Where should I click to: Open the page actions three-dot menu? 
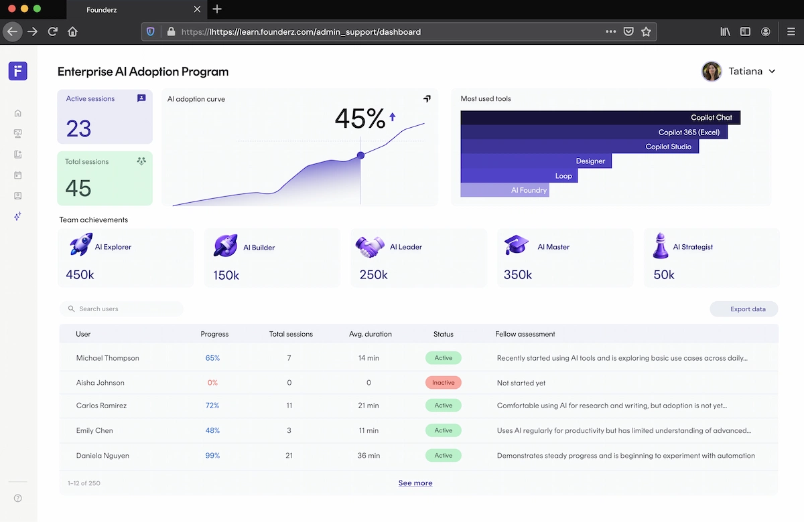pyautogui.click(x=610, y=31)
